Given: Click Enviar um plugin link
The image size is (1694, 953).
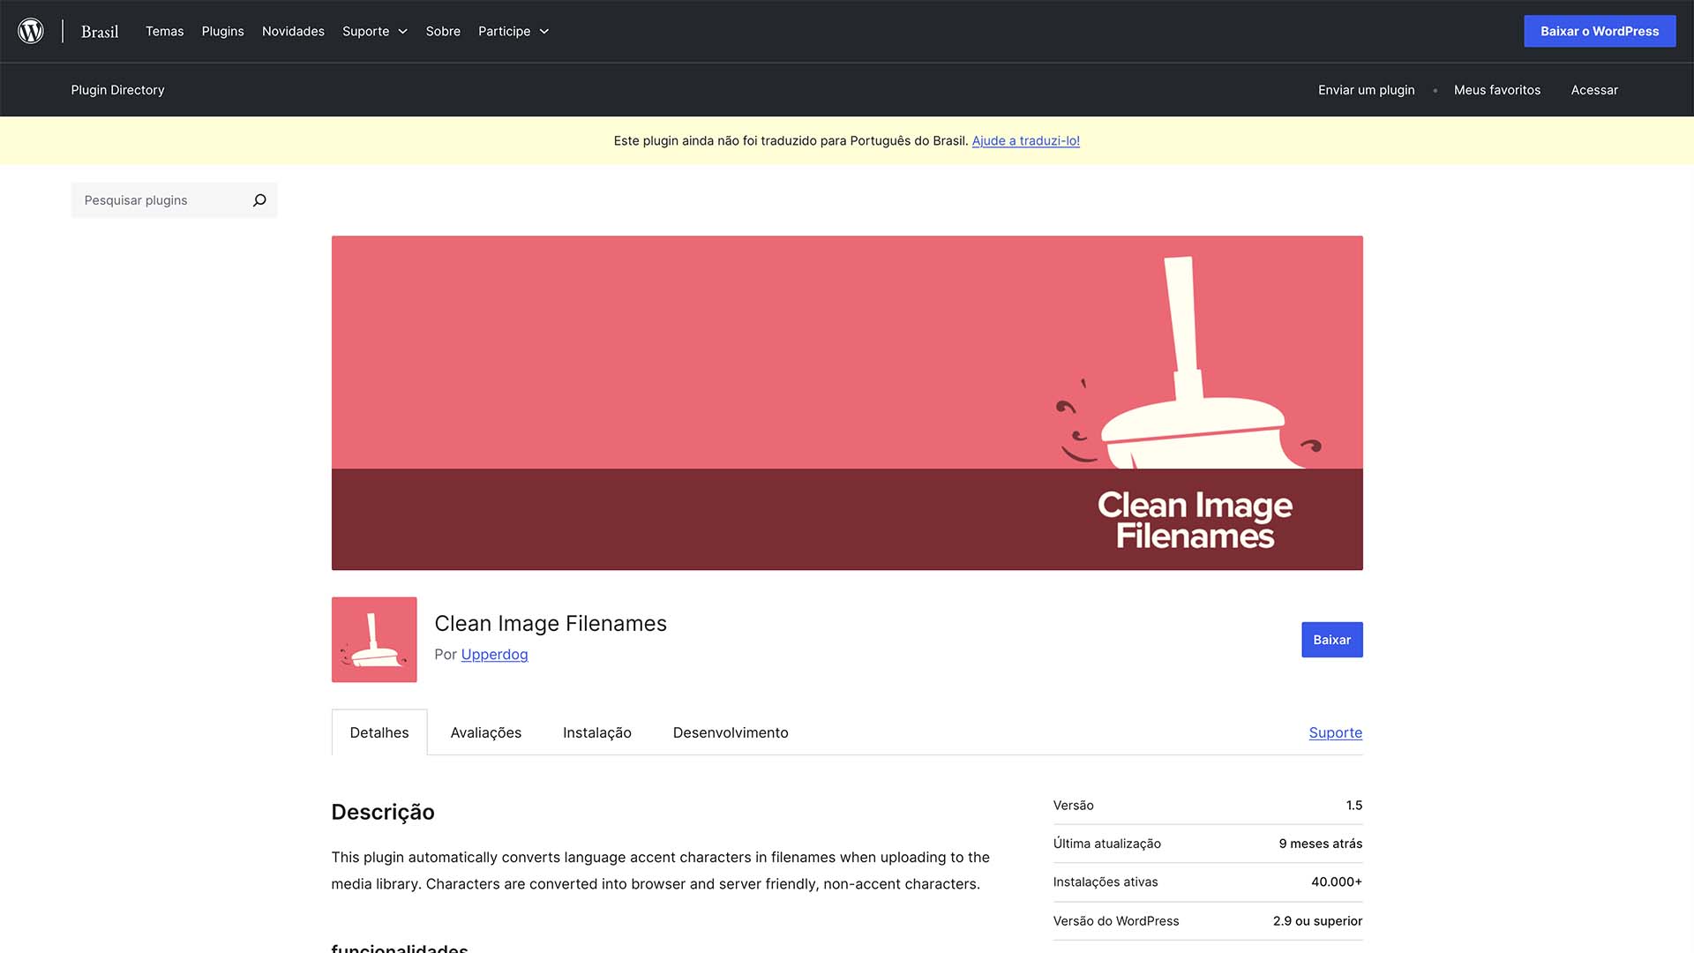Looking at the screenshot, I should [x=1366, y=90].
